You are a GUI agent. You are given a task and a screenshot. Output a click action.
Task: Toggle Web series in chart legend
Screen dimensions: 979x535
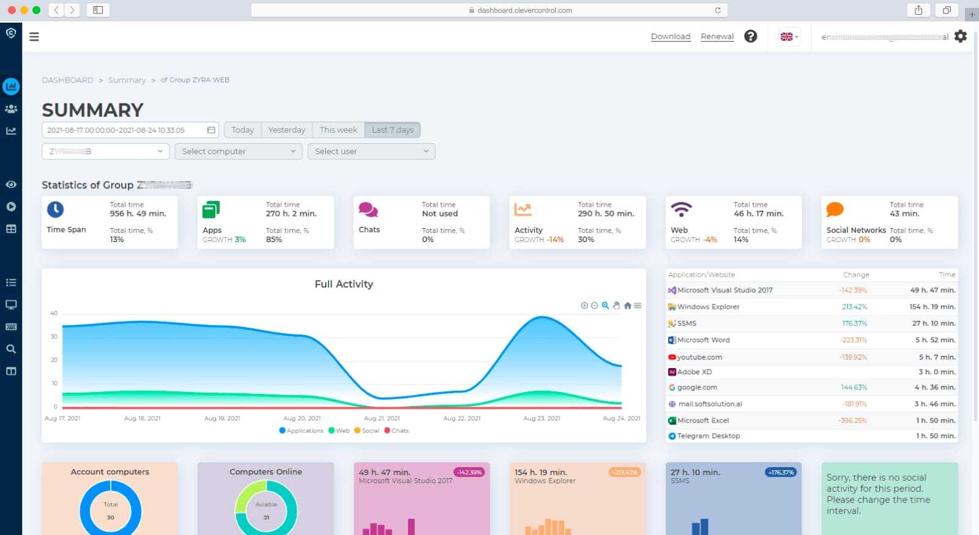click(x=339, y=430)
